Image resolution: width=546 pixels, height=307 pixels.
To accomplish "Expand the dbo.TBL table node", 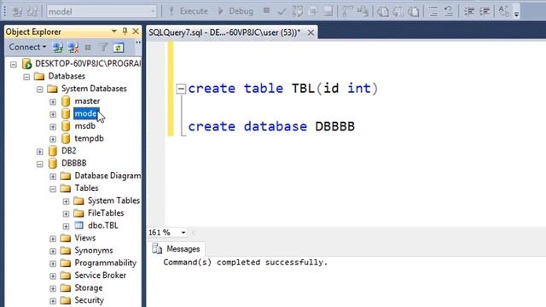I will 66,226.
